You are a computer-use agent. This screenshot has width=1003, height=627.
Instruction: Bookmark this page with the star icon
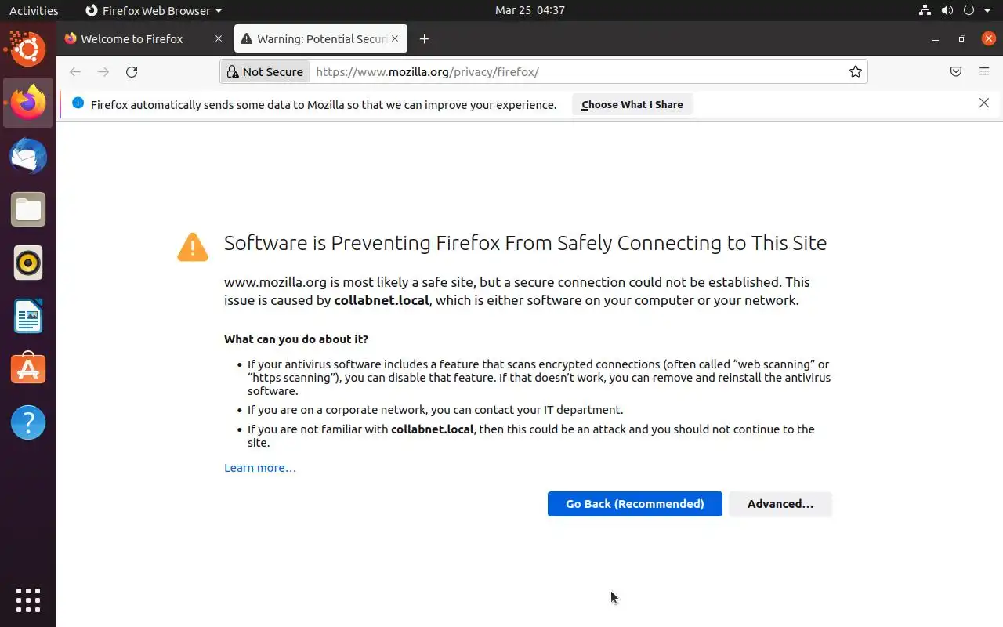click(856, 72)
